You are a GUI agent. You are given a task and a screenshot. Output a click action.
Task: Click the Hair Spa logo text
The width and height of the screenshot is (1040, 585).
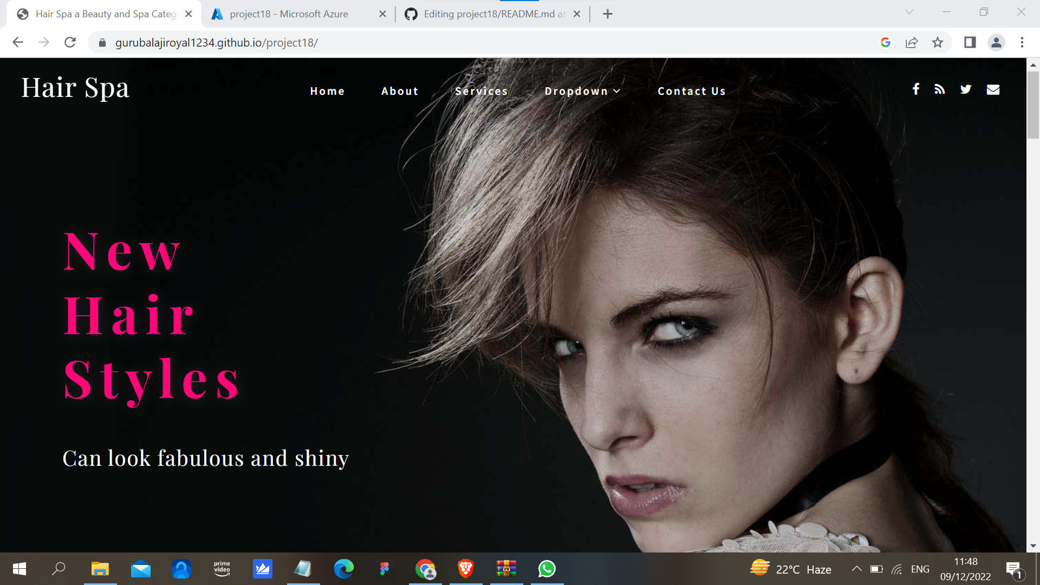[75, 88]
